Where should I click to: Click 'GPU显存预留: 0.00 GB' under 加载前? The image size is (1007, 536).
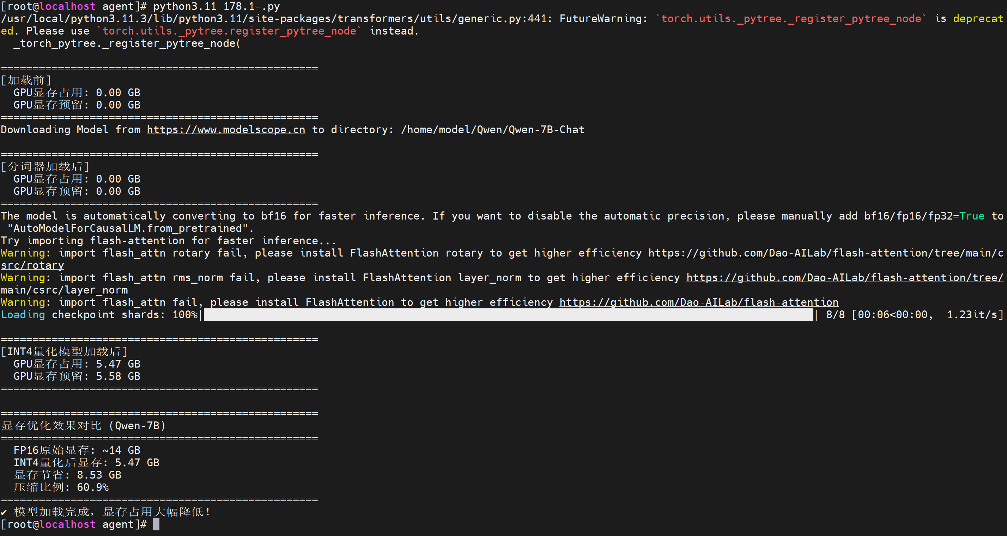77,105
